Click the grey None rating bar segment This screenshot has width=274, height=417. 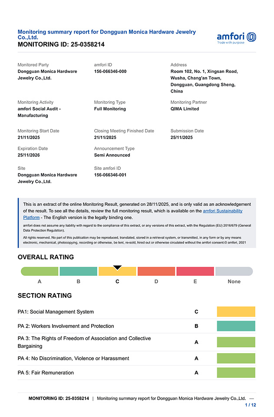click(234, 271)
